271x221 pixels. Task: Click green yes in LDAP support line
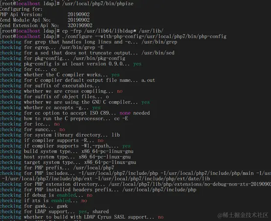click(x=83, y=212)
